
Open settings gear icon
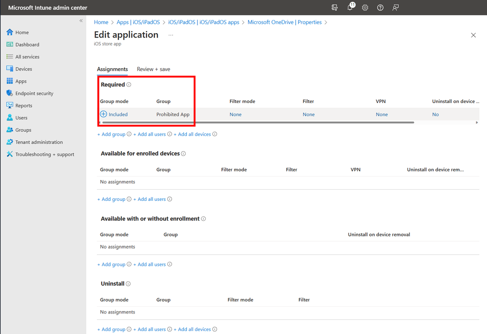tap(365, 8)
